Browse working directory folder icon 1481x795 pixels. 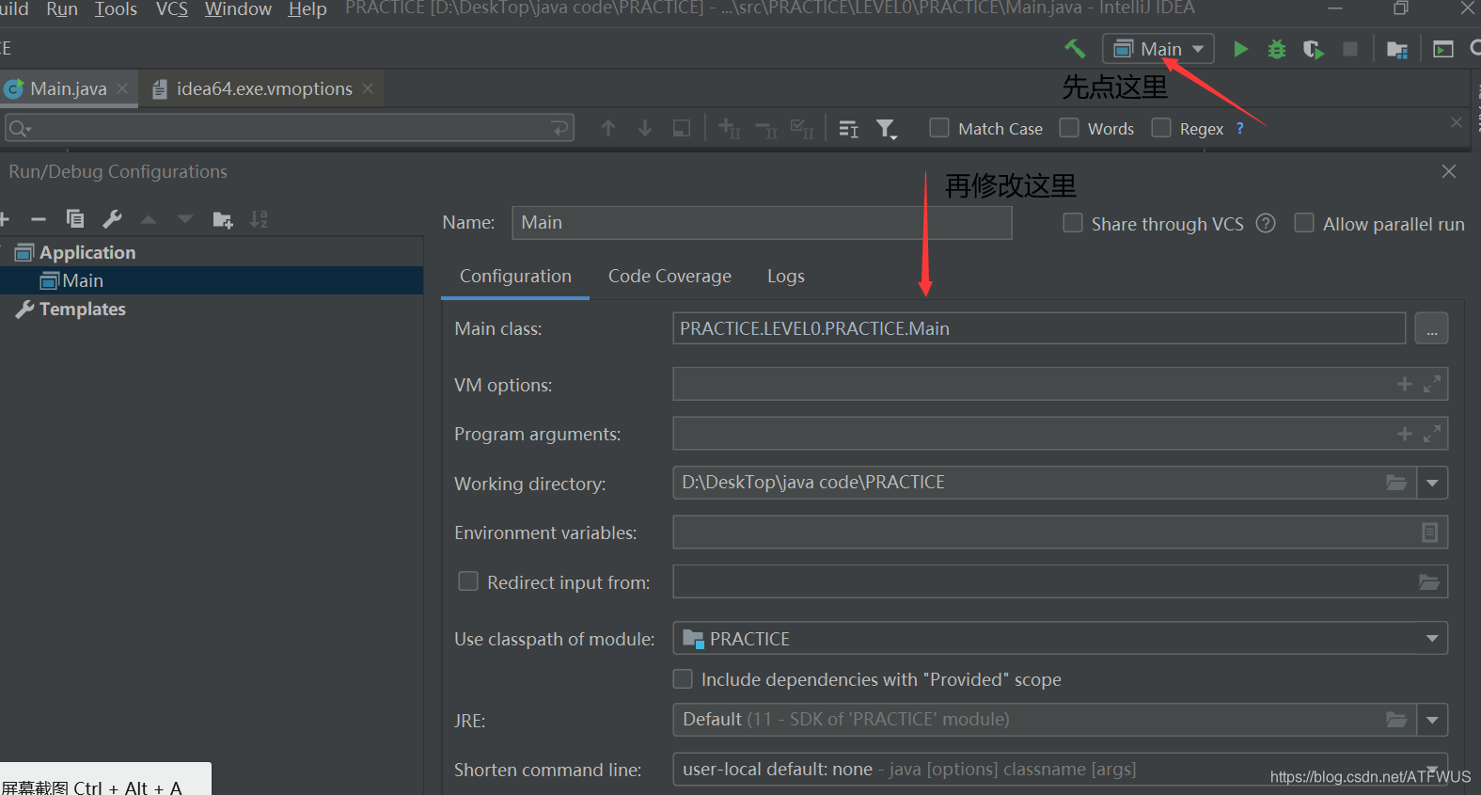(x=1396, y=483)
